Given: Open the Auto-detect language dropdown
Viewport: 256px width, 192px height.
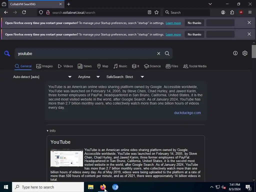Looking at the screenshot, I should tap(42, 77).
